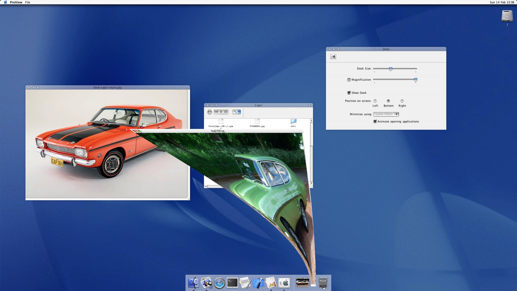Uncheck Show Dock option
The height and width of the screenshot is (291, 517).
click(349, 93)
